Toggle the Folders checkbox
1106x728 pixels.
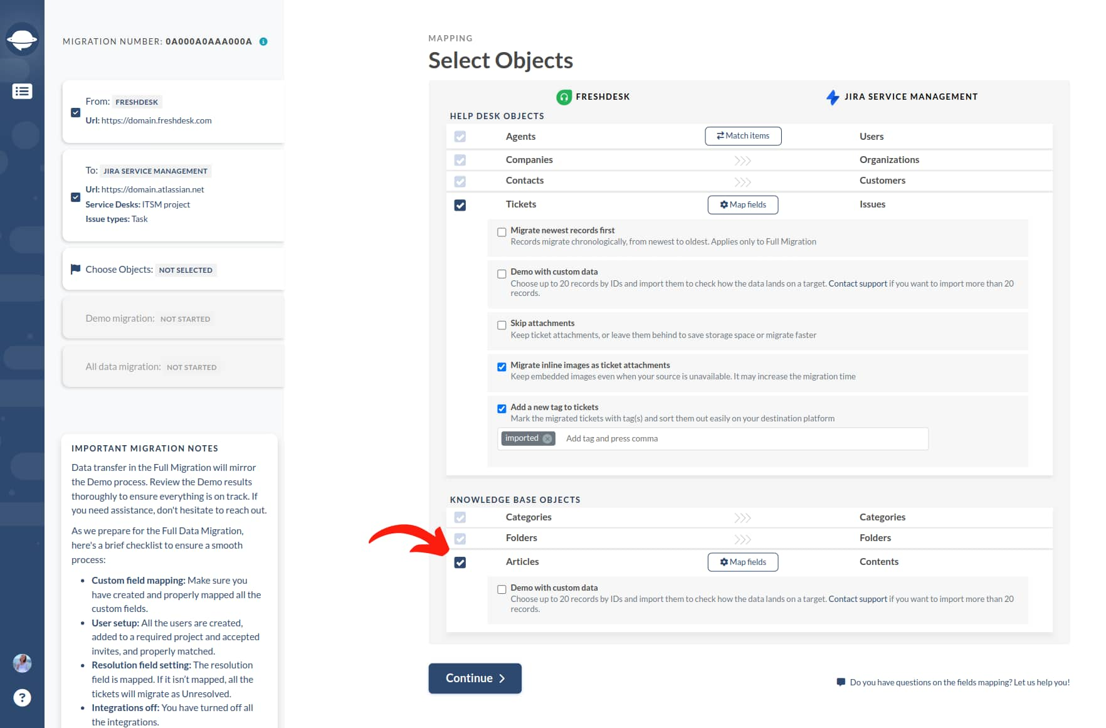tap(460, 539)
